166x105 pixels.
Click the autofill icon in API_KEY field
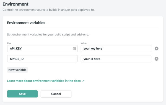click(74, 48)
